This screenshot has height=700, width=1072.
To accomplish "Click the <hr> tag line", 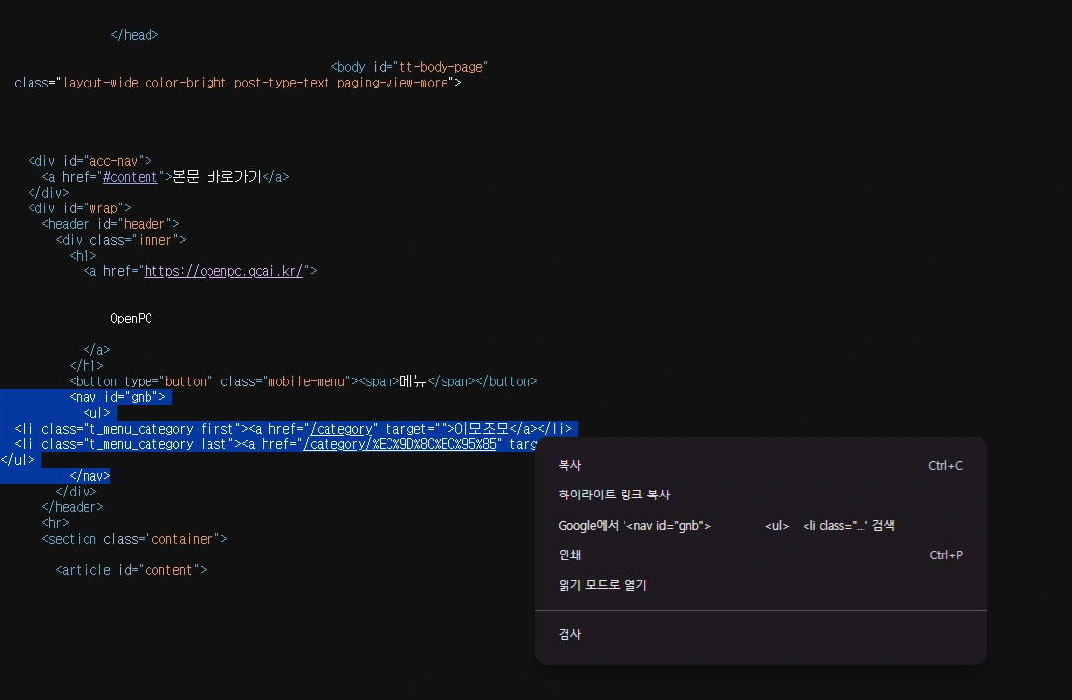I will click(x=55, y=523).
